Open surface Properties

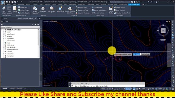(22, 7)
